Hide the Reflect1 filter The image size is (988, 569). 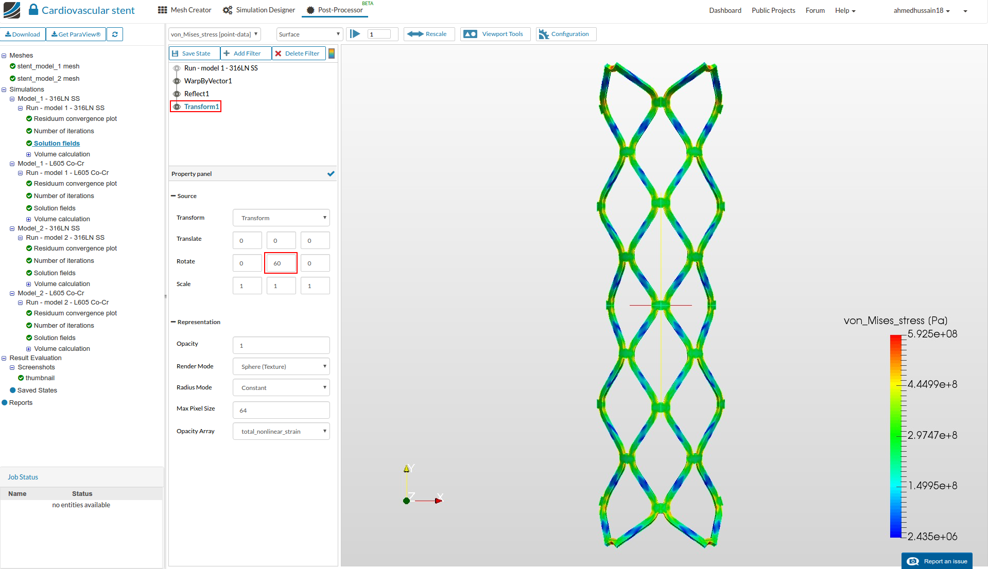click(176, 94)
